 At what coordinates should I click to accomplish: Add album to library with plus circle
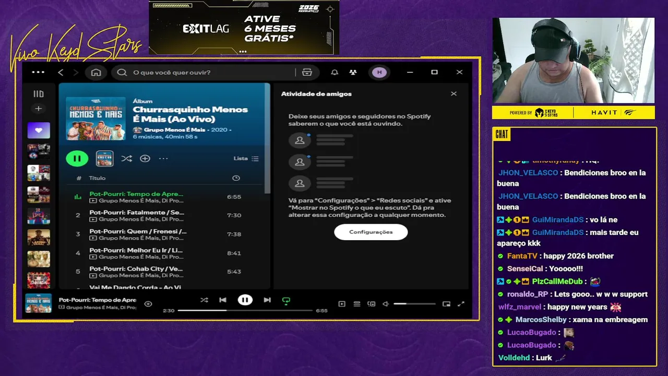pyautogui.click(x=145, y=158)
